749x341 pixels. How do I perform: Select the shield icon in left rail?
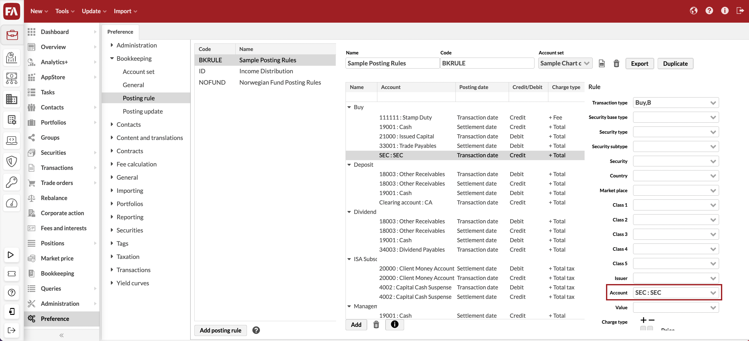(x=12, y=161)
